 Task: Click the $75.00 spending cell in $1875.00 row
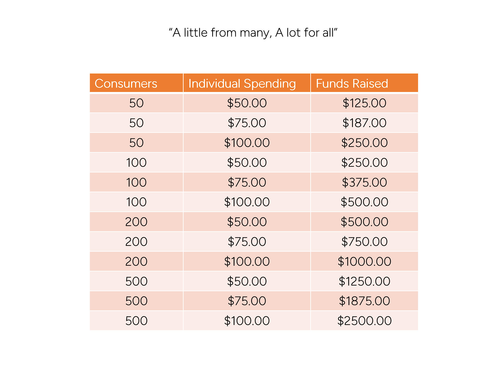click(247, 301)
